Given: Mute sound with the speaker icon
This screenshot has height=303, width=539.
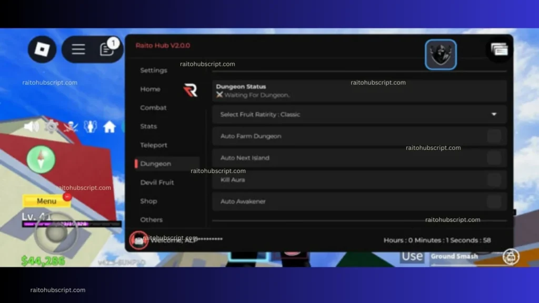Looking at the screenshot, I should click(31, 127).
